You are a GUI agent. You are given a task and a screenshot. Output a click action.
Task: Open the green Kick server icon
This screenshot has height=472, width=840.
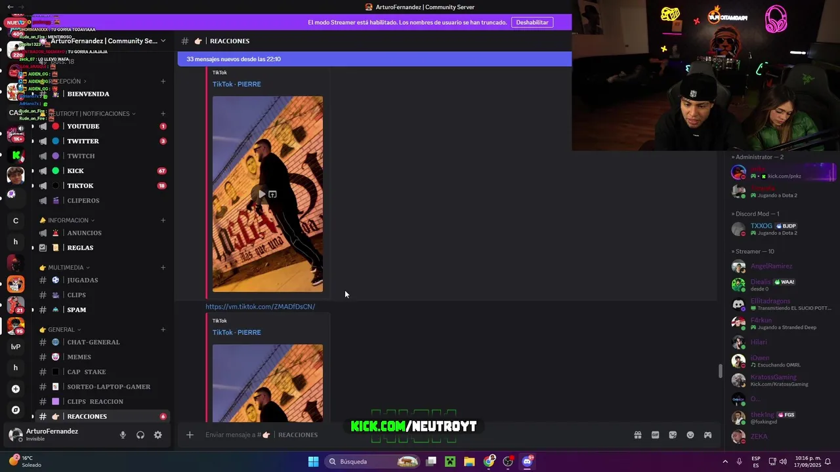[x=16, y=155]
